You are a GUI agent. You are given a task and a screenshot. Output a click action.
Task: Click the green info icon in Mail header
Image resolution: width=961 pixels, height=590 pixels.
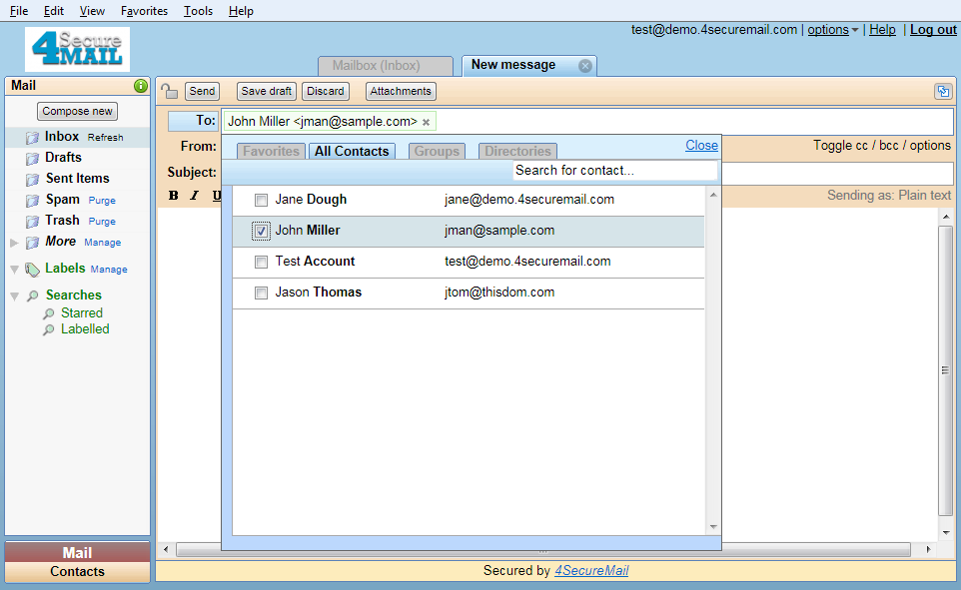pos(141,86)
